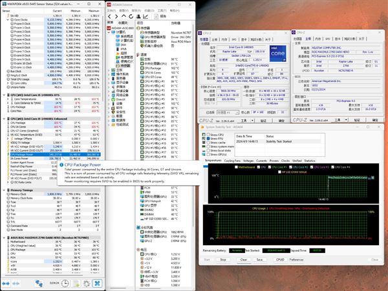The height and width of the screenshot is (291, 388).
Task: Click the AIDA64 back navigation arrow
Action: (x=110, y=17)
